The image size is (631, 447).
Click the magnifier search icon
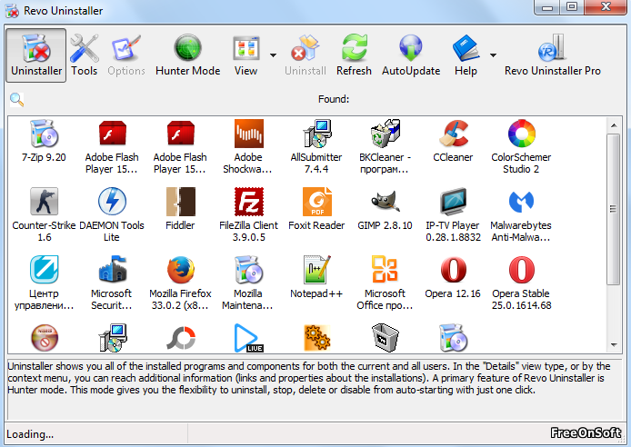click(16, 99)
